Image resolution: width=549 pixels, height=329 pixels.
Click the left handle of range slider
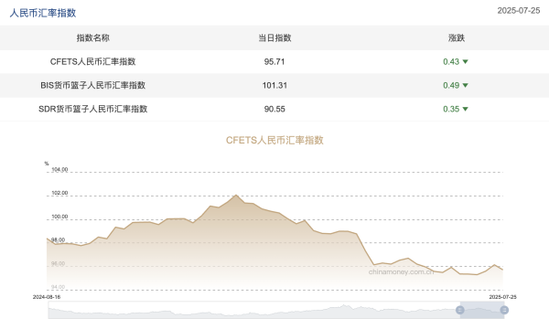point(460,310)
